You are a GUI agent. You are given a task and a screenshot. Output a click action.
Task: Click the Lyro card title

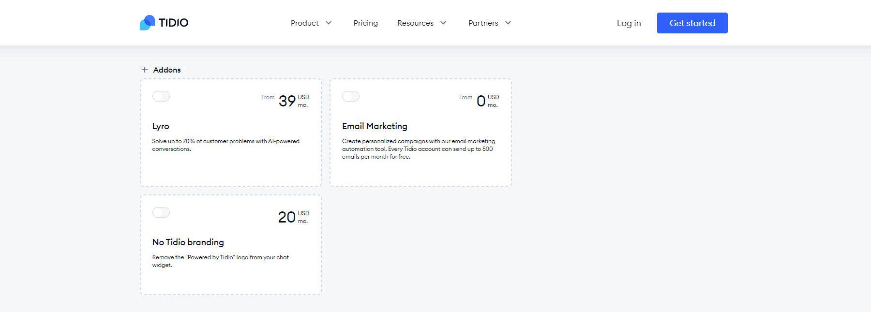point(161,126)
